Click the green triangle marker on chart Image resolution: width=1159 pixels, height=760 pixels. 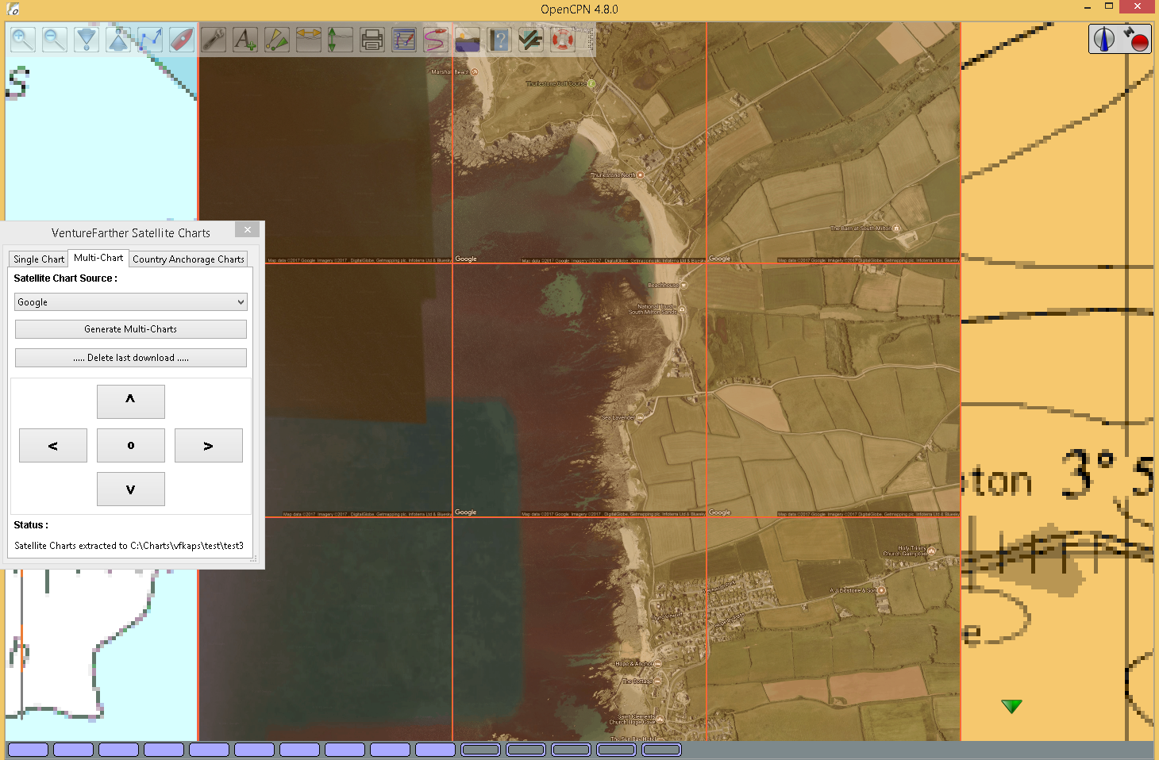click(1011, 706)
